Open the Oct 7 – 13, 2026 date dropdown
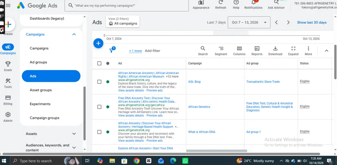Screen dimensions: 337x165 pos(249,22)
